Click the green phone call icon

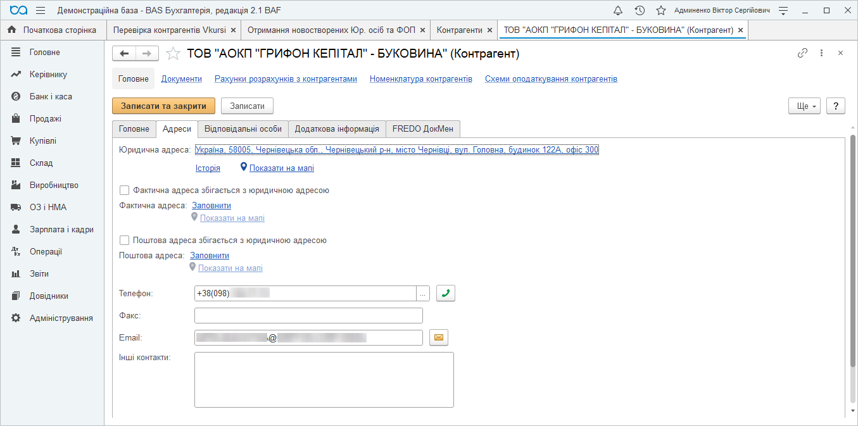point(446,293)
